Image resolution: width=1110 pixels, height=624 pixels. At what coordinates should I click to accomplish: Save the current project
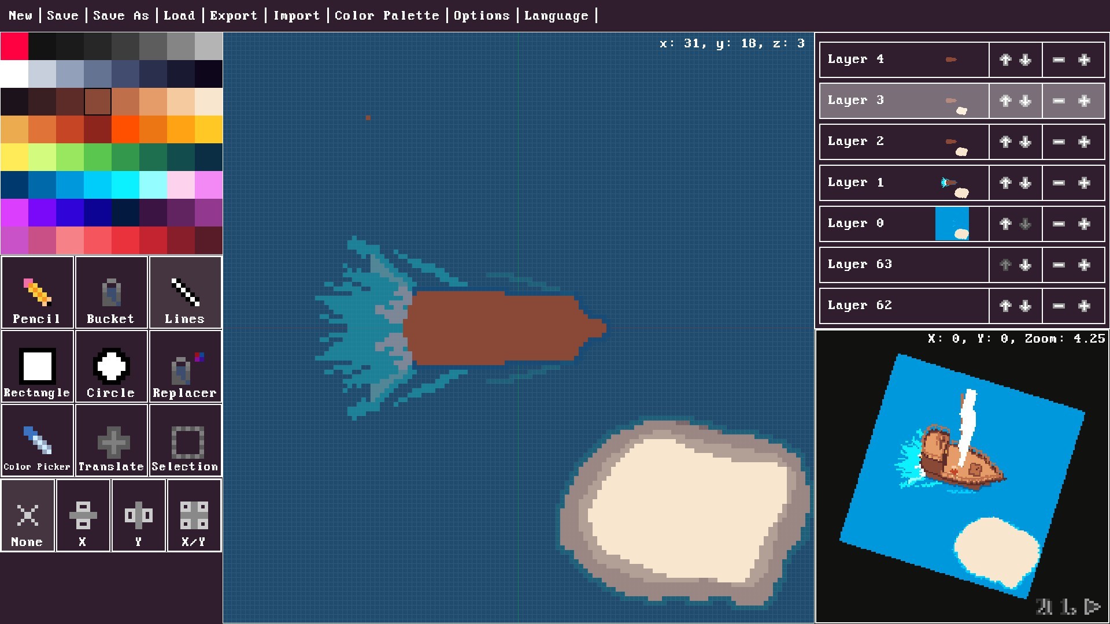coord(62,16)
